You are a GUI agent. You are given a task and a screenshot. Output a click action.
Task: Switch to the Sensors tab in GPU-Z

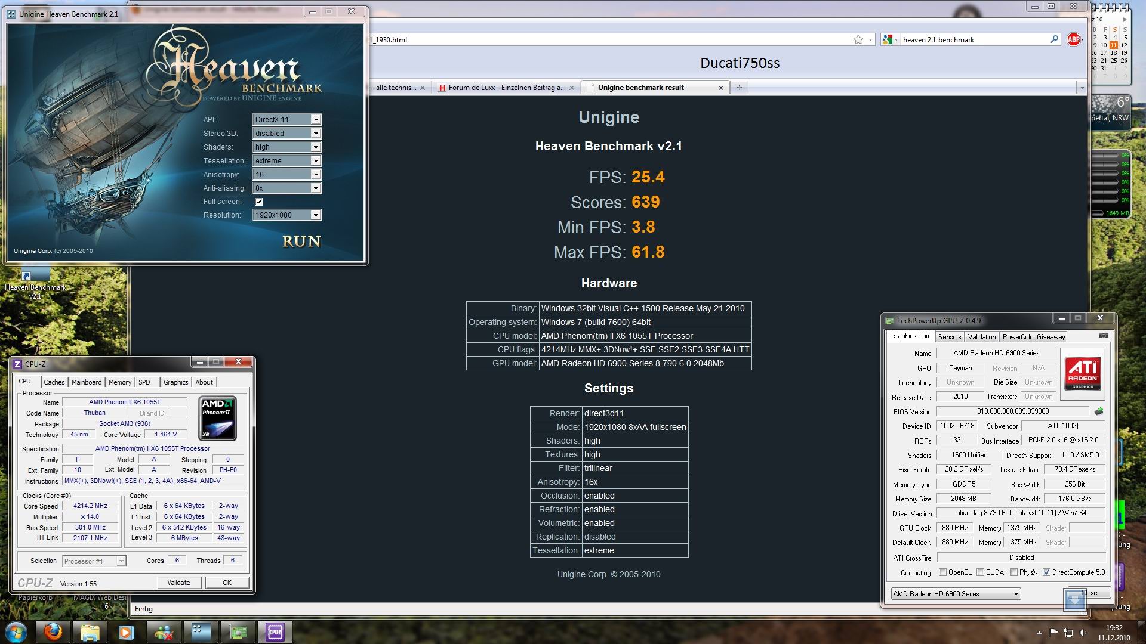949,337
